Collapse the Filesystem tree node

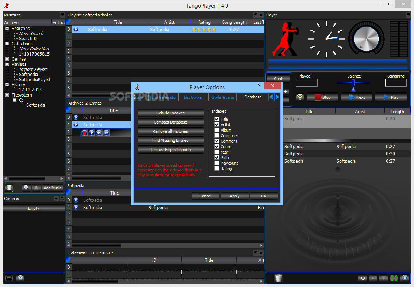click(x=7, y=95)
